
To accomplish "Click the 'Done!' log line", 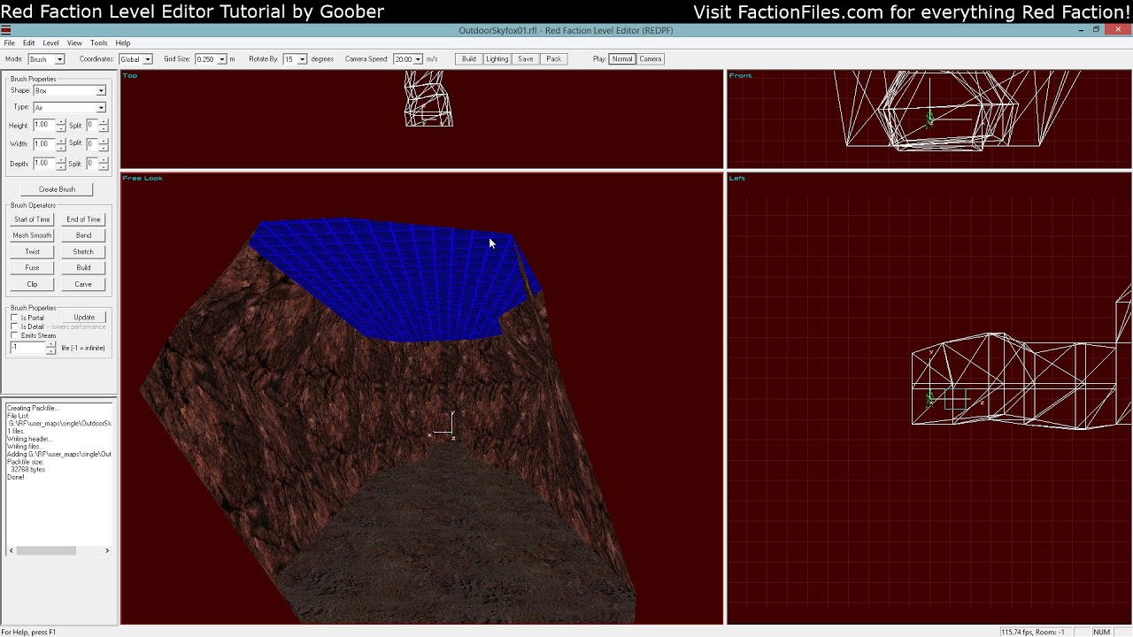I will [15, 478].
